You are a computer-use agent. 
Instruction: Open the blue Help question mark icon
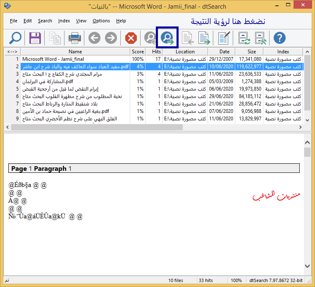280,38
